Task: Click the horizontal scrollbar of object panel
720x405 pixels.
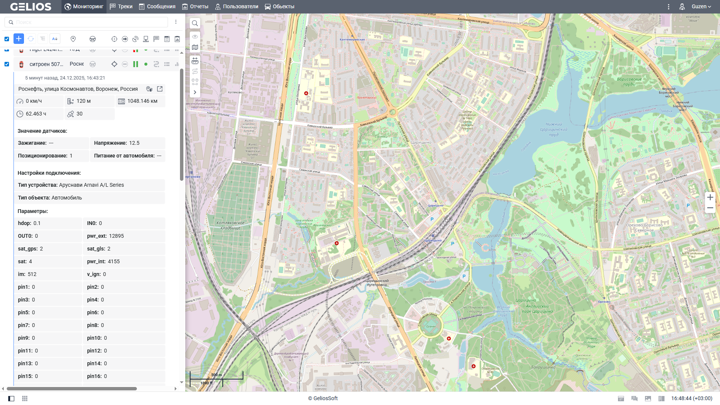Action: click(x=71, y=388)
